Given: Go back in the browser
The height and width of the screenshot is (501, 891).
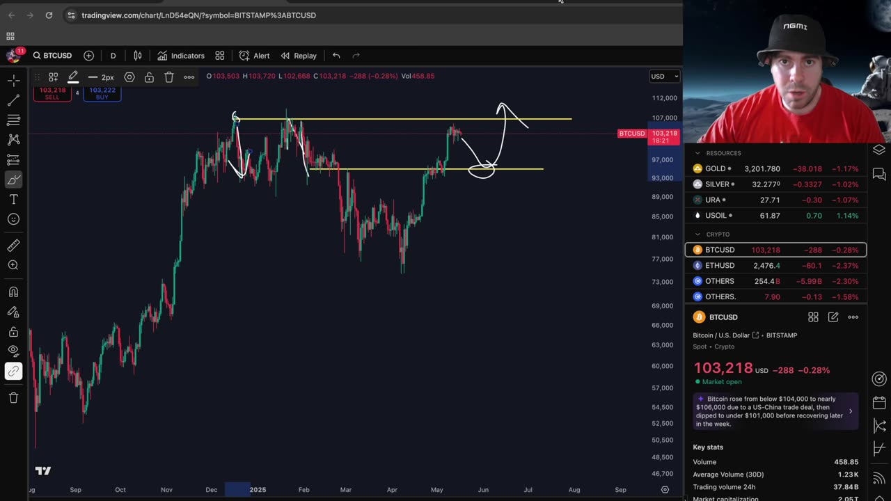Looking at the screenshot, I should pyautogui.click(x=12, y=15).
